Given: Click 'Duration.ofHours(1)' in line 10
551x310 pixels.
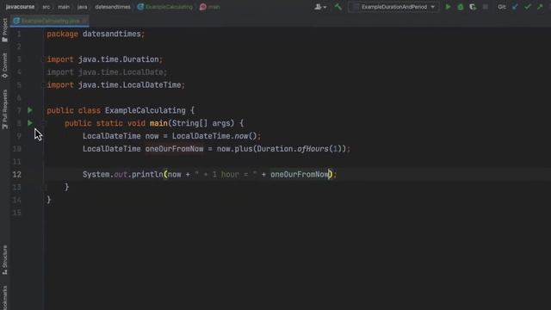Looking at the screenshot, I should point(300,149).
